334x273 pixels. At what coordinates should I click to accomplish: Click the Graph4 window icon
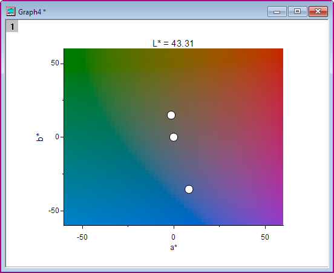(10, 12)
